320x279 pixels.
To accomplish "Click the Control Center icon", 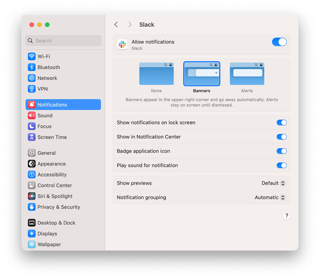I will [32, 185].
